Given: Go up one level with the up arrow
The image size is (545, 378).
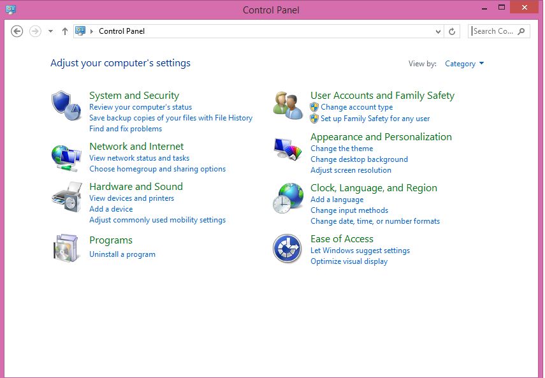Looking at the screenshot, I should [x=64, y=31].
